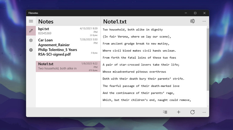Open the top-right more options ellipsis

204,21
